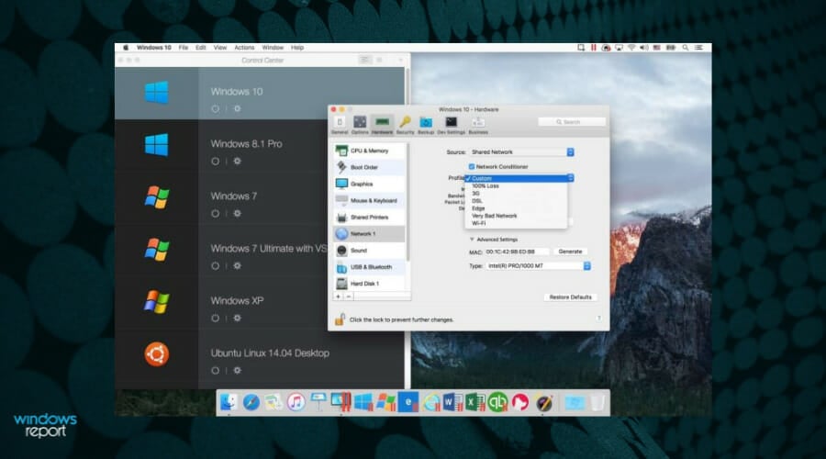Open the General settings tab icon
Image resolution: width=826 pixels, height=459 pixels.
pos(340,125)
